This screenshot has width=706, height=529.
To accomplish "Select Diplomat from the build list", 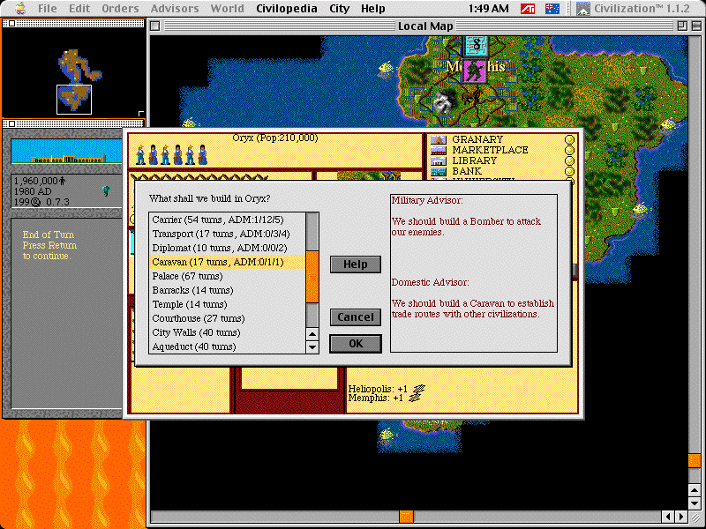I will [228, 248].
